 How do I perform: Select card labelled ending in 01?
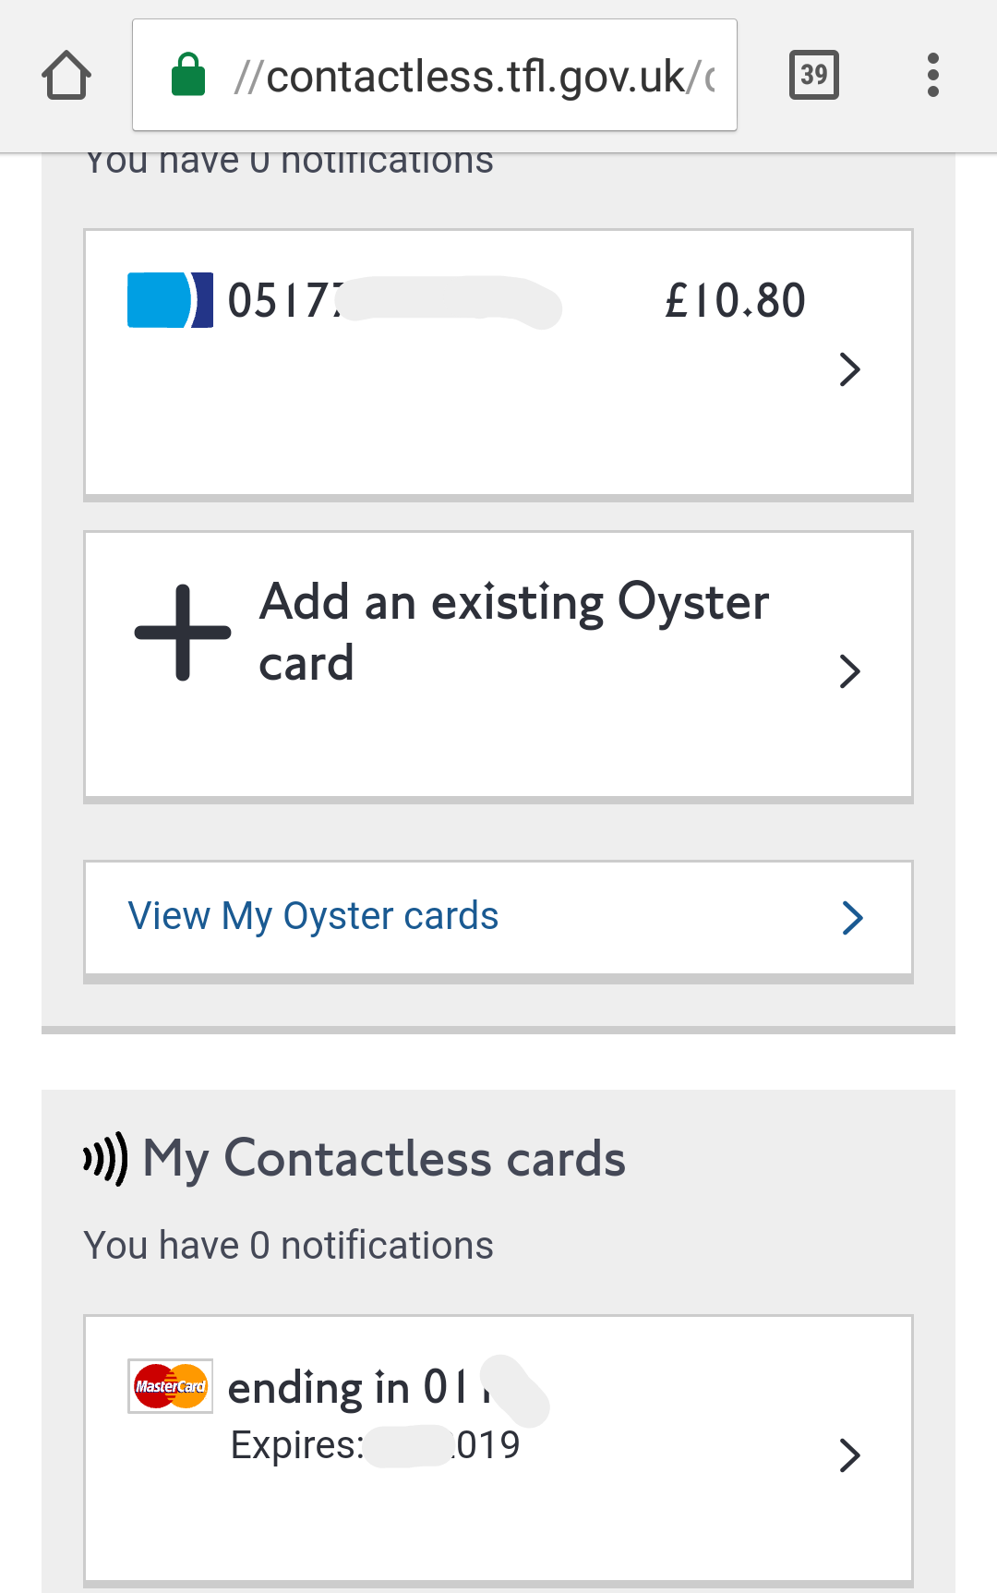351,1388
